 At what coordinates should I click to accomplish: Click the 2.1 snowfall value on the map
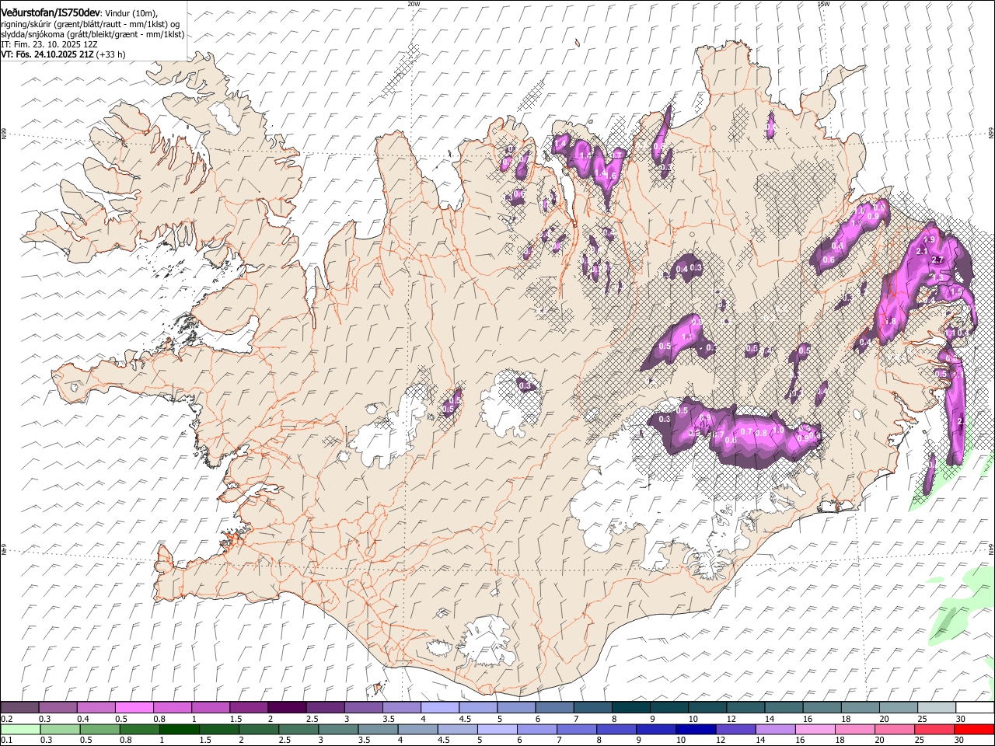923,251
